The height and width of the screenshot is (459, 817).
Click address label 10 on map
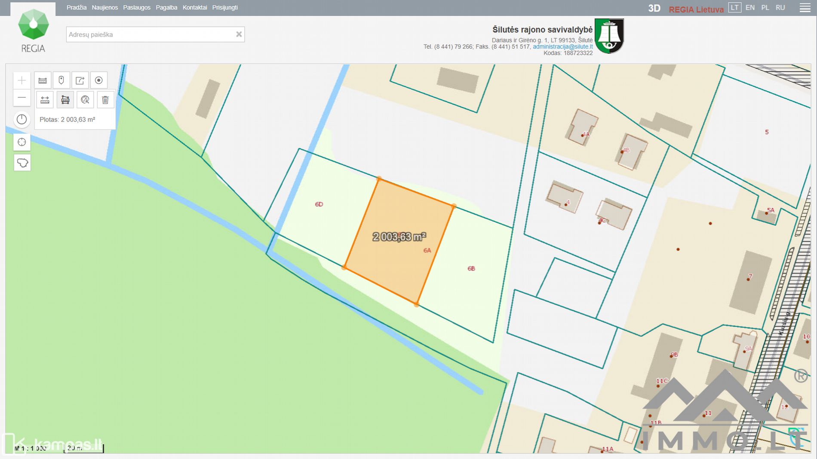(x=806, y=337)
